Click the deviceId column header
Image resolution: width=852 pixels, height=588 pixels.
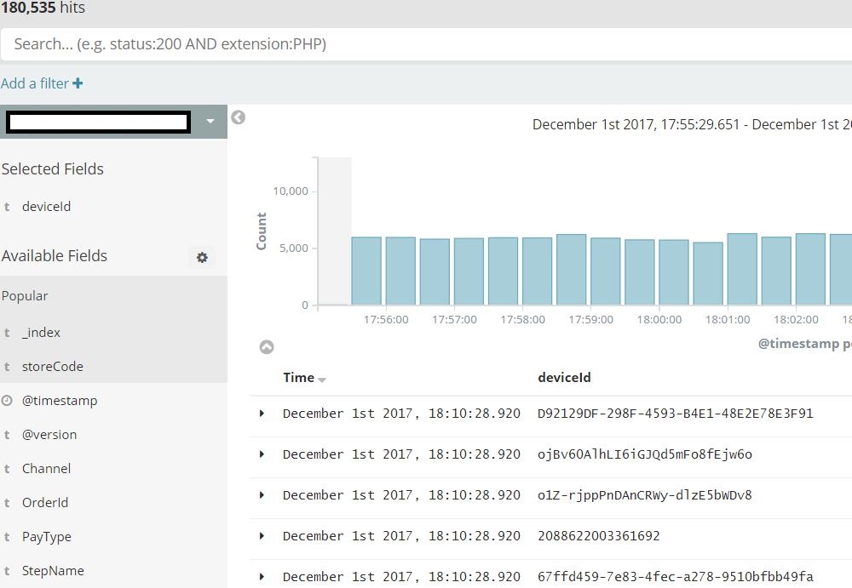(564, 377)
